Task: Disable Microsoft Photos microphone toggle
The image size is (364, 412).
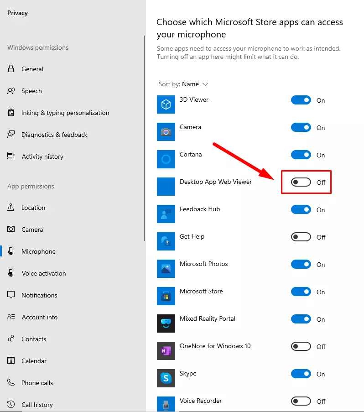Action: (x=301, y=264)
